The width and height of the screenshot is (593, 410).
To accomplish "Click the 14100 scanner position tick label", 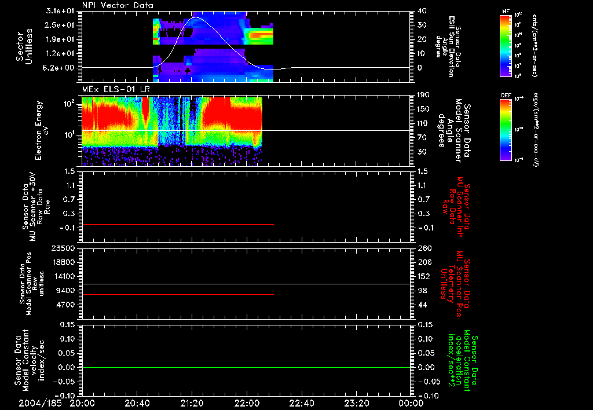I will point(65,276).
